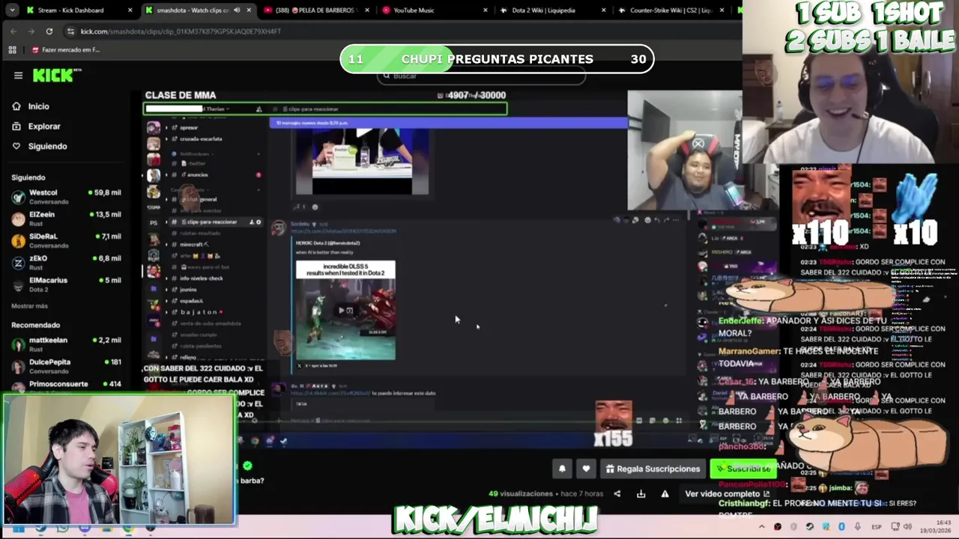Click the Kick Buscar search field
This screenshot has width=959, height=539.
tap(481, 76)
